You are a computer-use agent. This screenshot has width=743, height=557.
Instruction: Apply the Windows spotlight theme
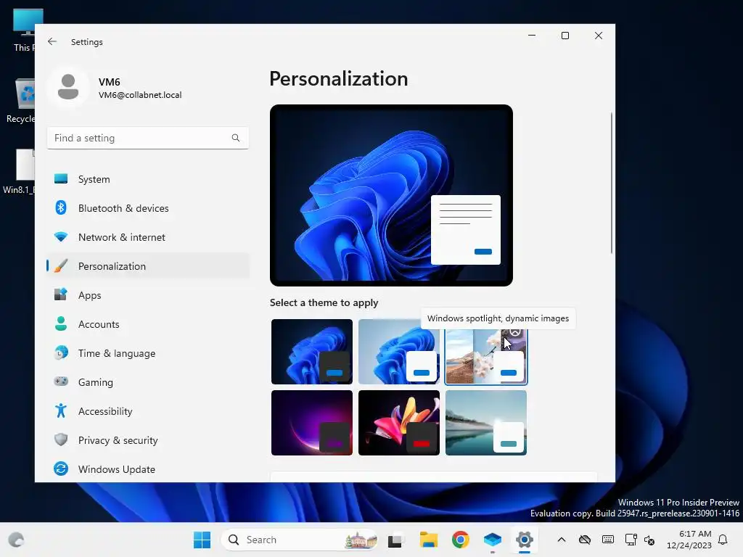tap(485, 356)
